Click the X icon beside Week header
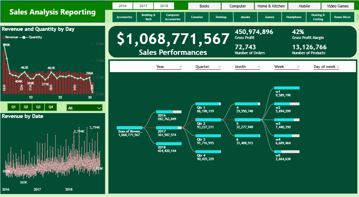Screen dimensions: 359x197 (298, 67)
